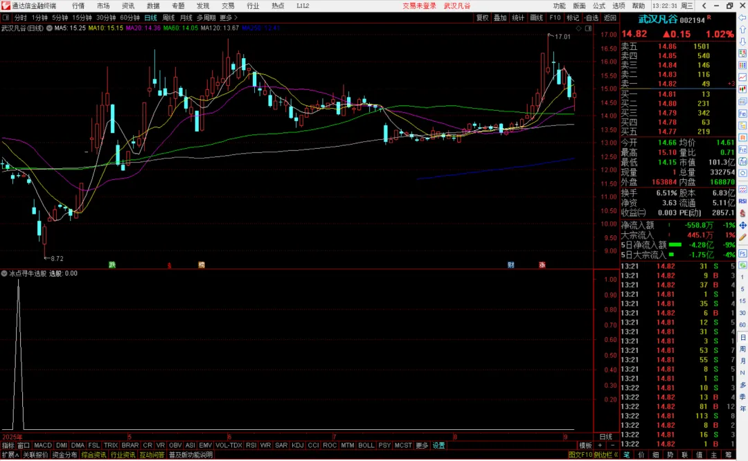Click the pencil drawing icon in right sidebar
This screenshot has height=461, width=748.
(742, 237)
